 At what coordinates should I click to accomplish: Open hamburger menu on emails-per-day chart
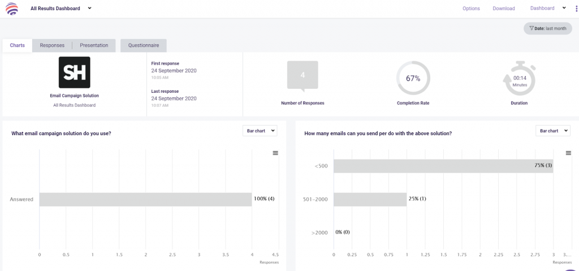[x=569, y=153]
